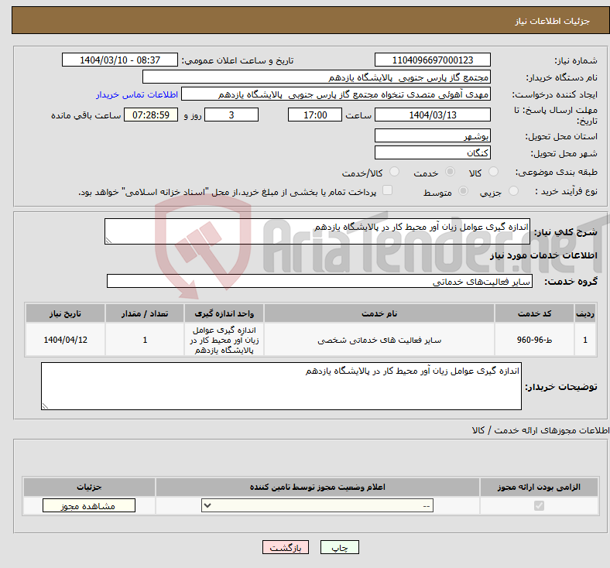The height and width of the screenshot is (568, 610).
Task: Click the کد خدمت column header
Action: click(534, 313)
